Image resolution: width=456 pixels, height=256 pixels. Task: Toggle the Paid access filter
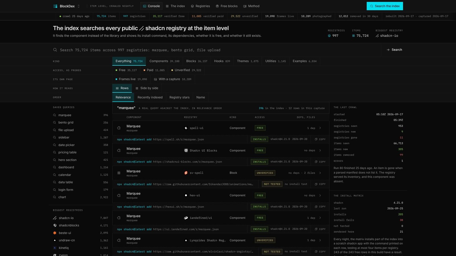point(154,70)
